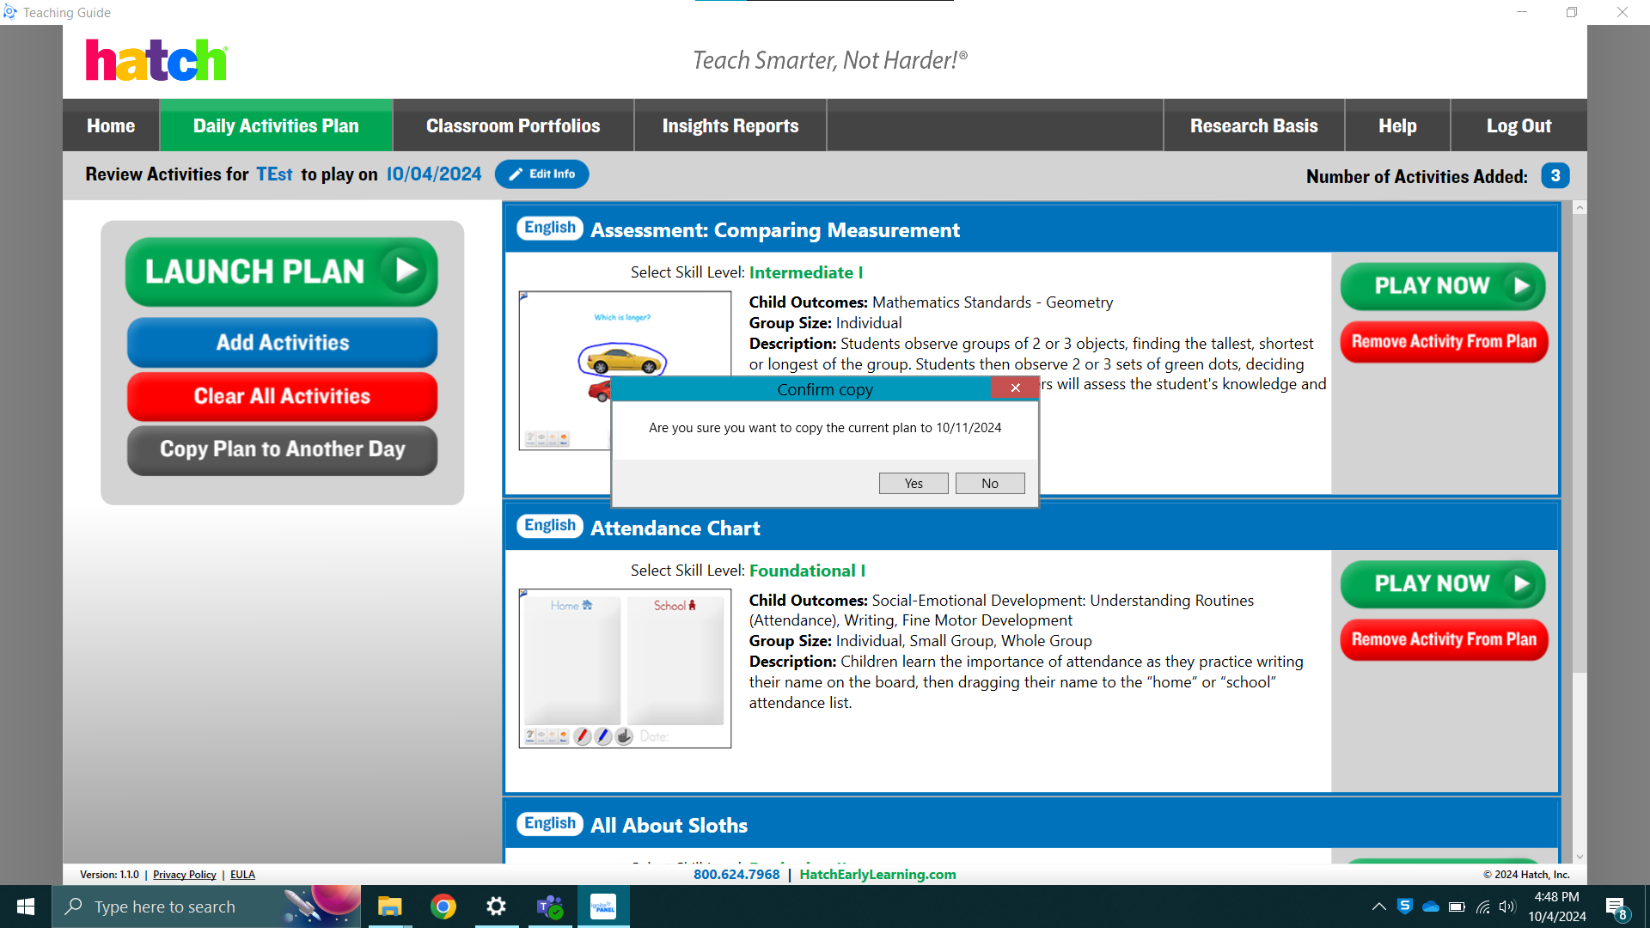Image resolution: width=1650 pixels, height=928 pixels.
Task: Open the Privacy Policy link
Action: (184, 874)
